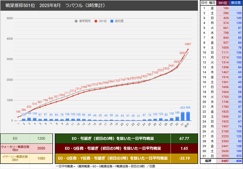Image resolution: width=243 pixels, height=169 pixels.
Task: Click table cell 434 in the 最終 row
Action: 236,161
